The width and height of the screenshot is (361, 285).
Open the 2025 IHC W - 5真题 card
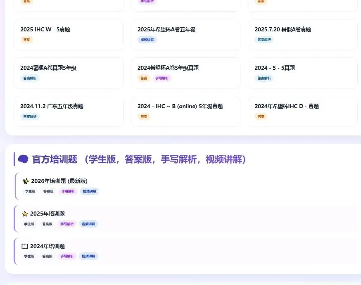[69, 35]
